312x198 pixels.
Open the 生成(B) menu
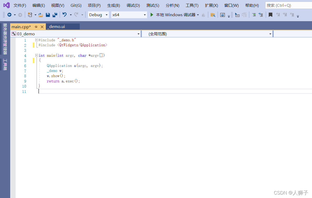pos(114,5)
